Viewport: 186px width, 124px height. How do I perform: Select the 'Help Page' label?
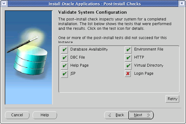tap(79, 65)
